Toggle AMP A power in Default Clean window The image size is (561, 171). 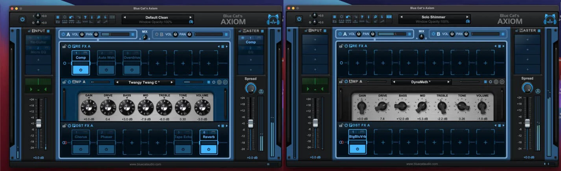point(69,82)
